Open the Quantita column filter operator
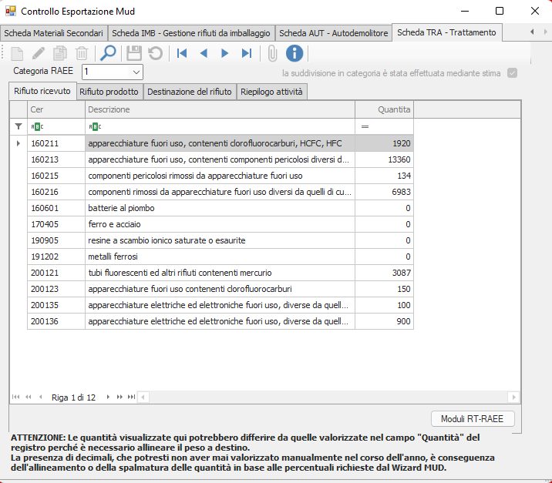 [365, 126]
